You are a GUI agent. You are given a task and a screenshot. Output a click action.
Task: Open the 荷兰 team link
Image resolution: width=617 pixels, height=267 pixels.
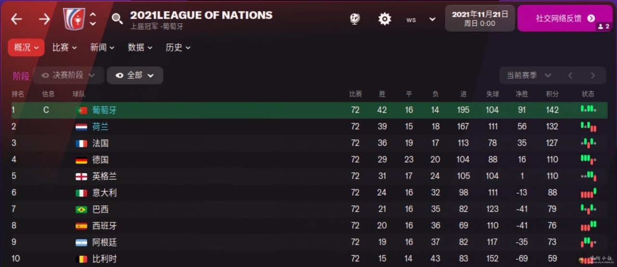pos(101,127)
